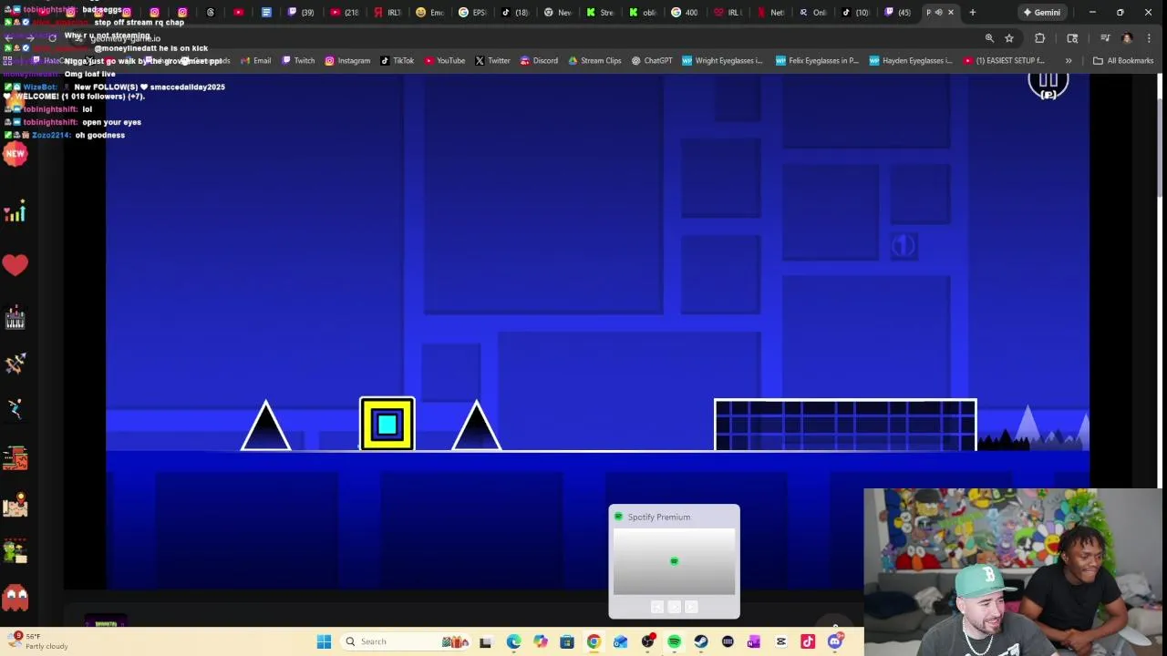Open the Instagram bookmark
The width and height of the screenshot is (1167, 656).
pyautogui.click(x=347, y=61)
